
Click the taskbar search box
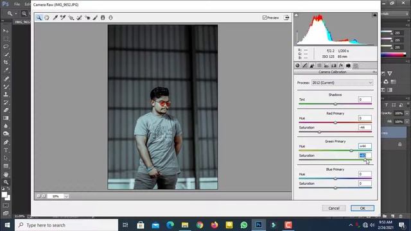point(66,225)
